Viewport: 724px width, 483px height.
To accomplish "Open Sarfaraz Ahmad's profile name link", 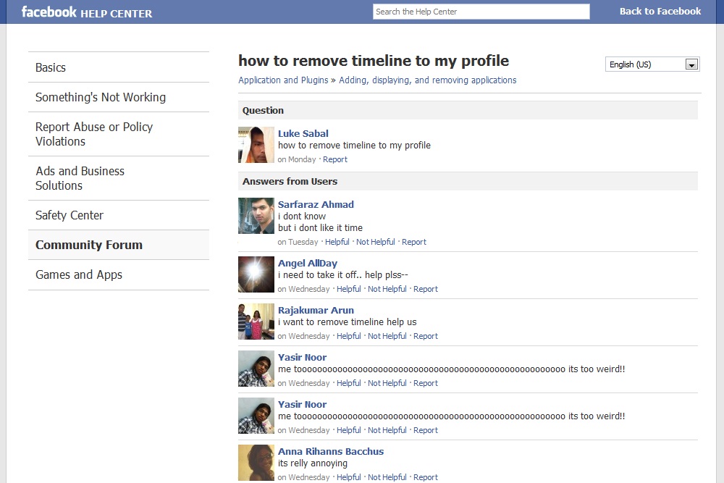I will pyautogui.click(x=316, y=204).
